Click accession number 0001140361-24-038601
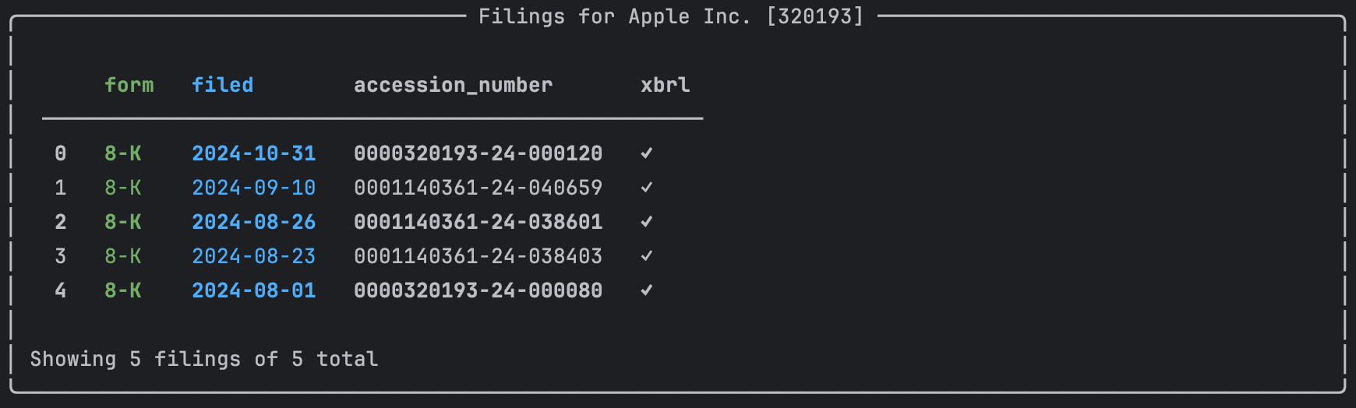This screenshot has width=1356, height=408. point(478,222)
